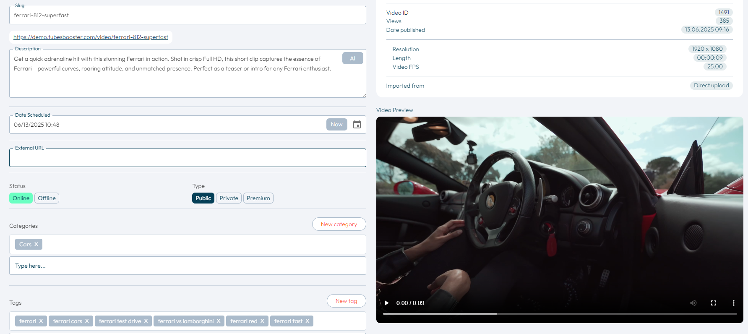Create a New category
This screenshot has width=748, height=334.
point(339,224)
